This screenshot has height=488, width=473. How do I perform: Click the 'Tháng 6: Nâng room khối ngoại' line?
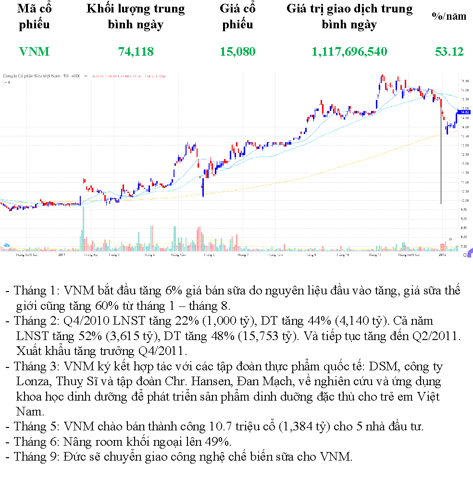pyautogui.click(x=119, y=441)
